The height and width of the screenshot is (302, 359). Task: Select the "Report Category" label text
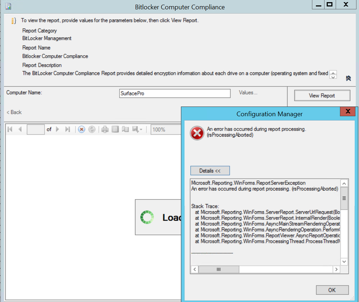[39, 30]
